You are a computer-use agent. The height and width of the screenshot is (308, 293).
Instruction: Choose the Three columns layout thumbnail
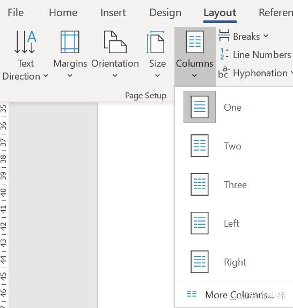(x=200, y=184)
